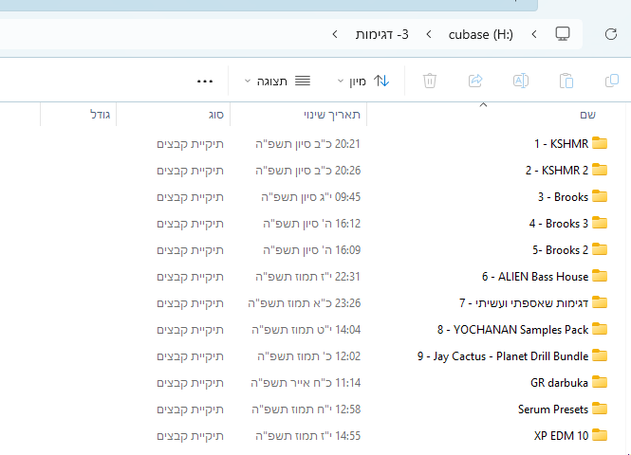Expand chevron between This PC and cubase (H:)
Image resolution: width=631 pixels, height=455 pixels.
point(534,34)
